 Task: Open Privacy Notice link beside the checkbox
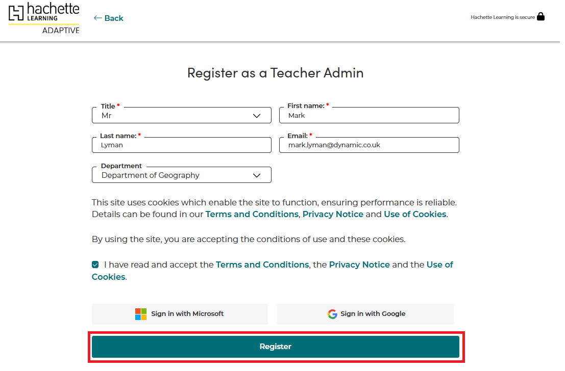[359, 265]
